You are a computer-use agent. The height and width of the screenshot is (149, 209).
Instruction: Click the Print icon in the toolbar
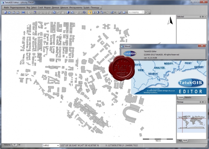[x=23, y=13]
